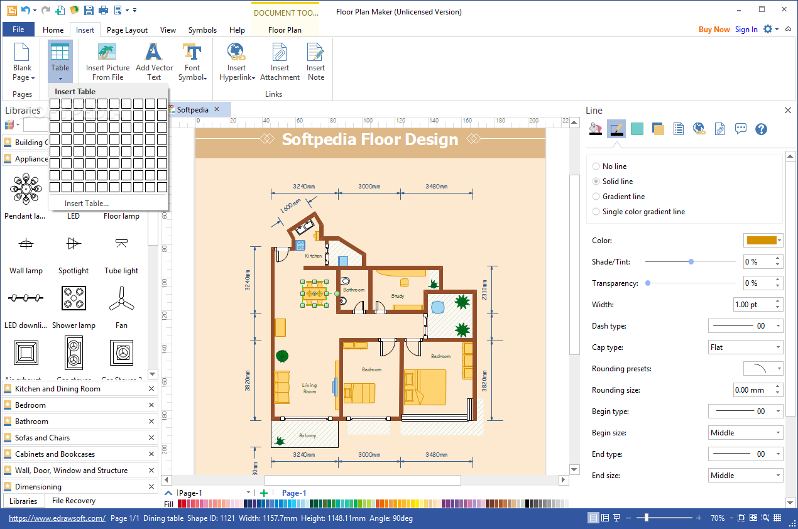Select Single color gradient line option

click(638, 212)
